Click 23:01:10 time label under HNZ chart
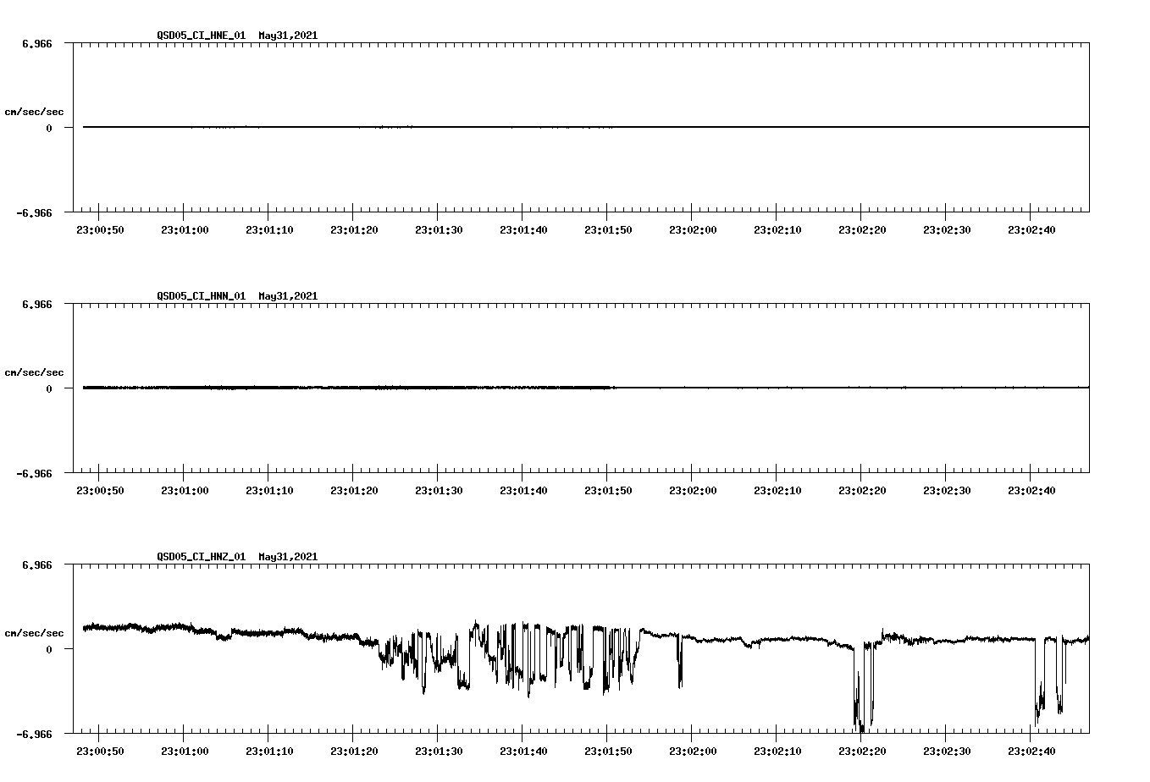 [269, 752]
